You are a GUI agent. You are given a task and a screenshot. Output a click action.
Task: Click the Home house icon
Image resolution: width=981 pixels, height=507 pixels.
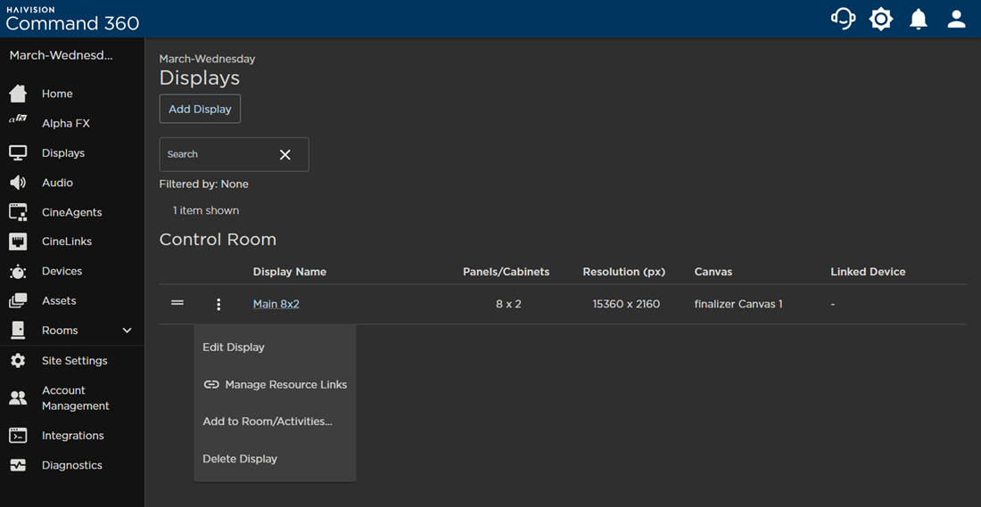(x=18, y=94)
